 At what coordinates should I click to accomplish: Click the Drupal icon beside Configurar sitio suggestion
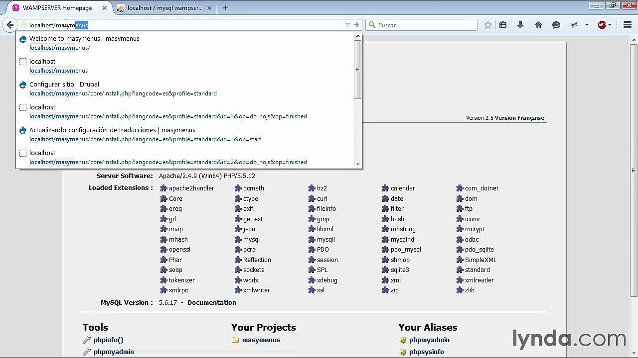pyautogui.click(x=23, y=85)
